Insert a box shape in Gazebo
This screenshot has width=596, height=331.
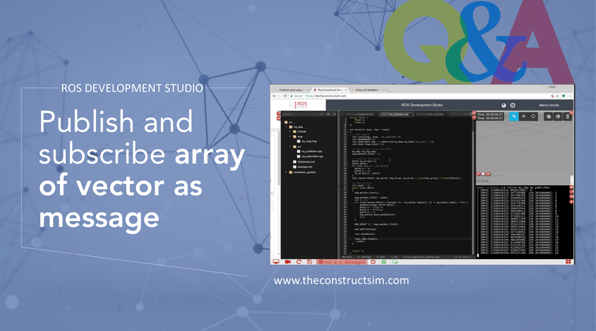point(548,117)
